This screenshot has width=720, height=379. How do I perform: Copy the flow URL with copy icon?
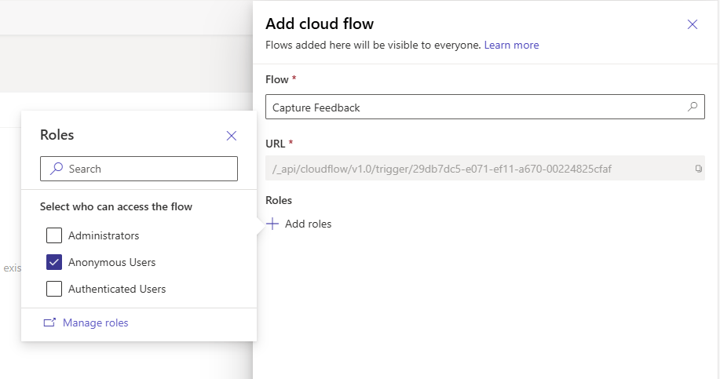click(698, 169)
